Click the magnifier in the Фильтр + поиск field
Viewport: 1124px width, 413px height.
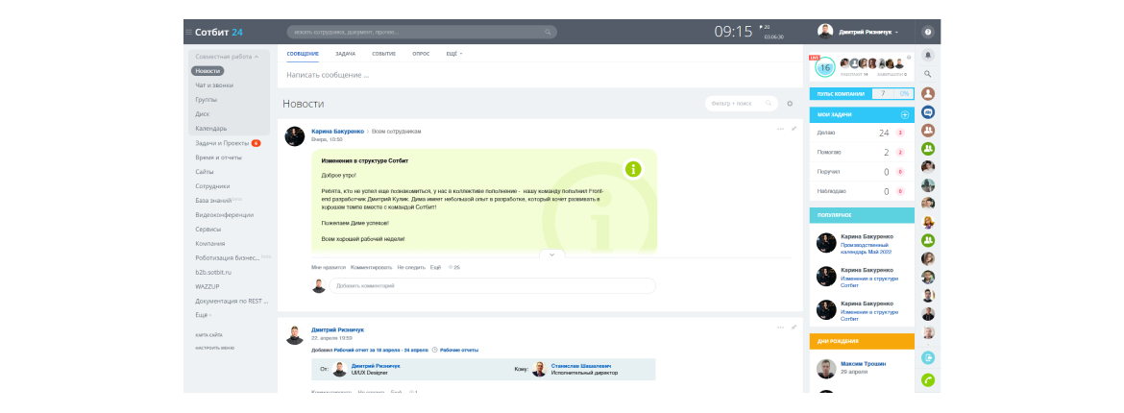pyautogui.click(x=770, y=104)
